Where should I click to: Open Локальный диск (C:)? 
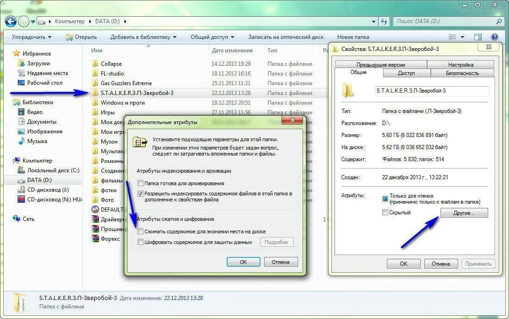(53, 170)
